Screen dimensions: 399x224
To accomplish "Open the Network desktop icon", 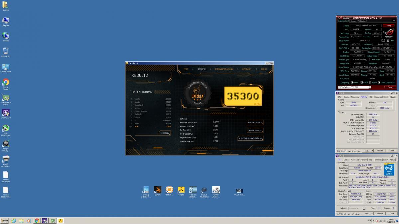I will [x=6, y=37].
